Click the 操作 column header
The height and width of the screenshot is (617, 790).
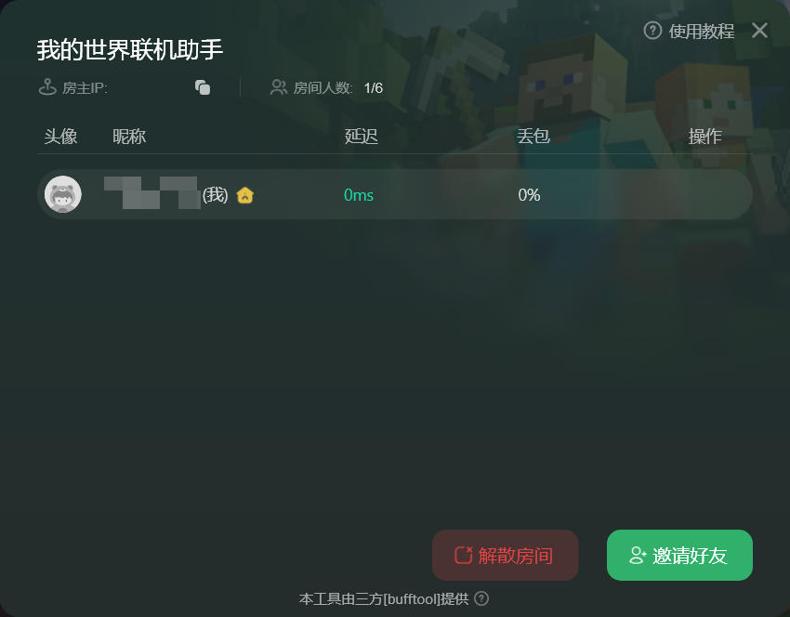tap(704, 136)
